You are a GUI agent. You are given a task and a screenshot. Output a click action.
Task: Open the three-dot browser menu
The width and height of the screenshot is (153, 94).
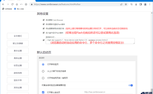pos(150,4)
